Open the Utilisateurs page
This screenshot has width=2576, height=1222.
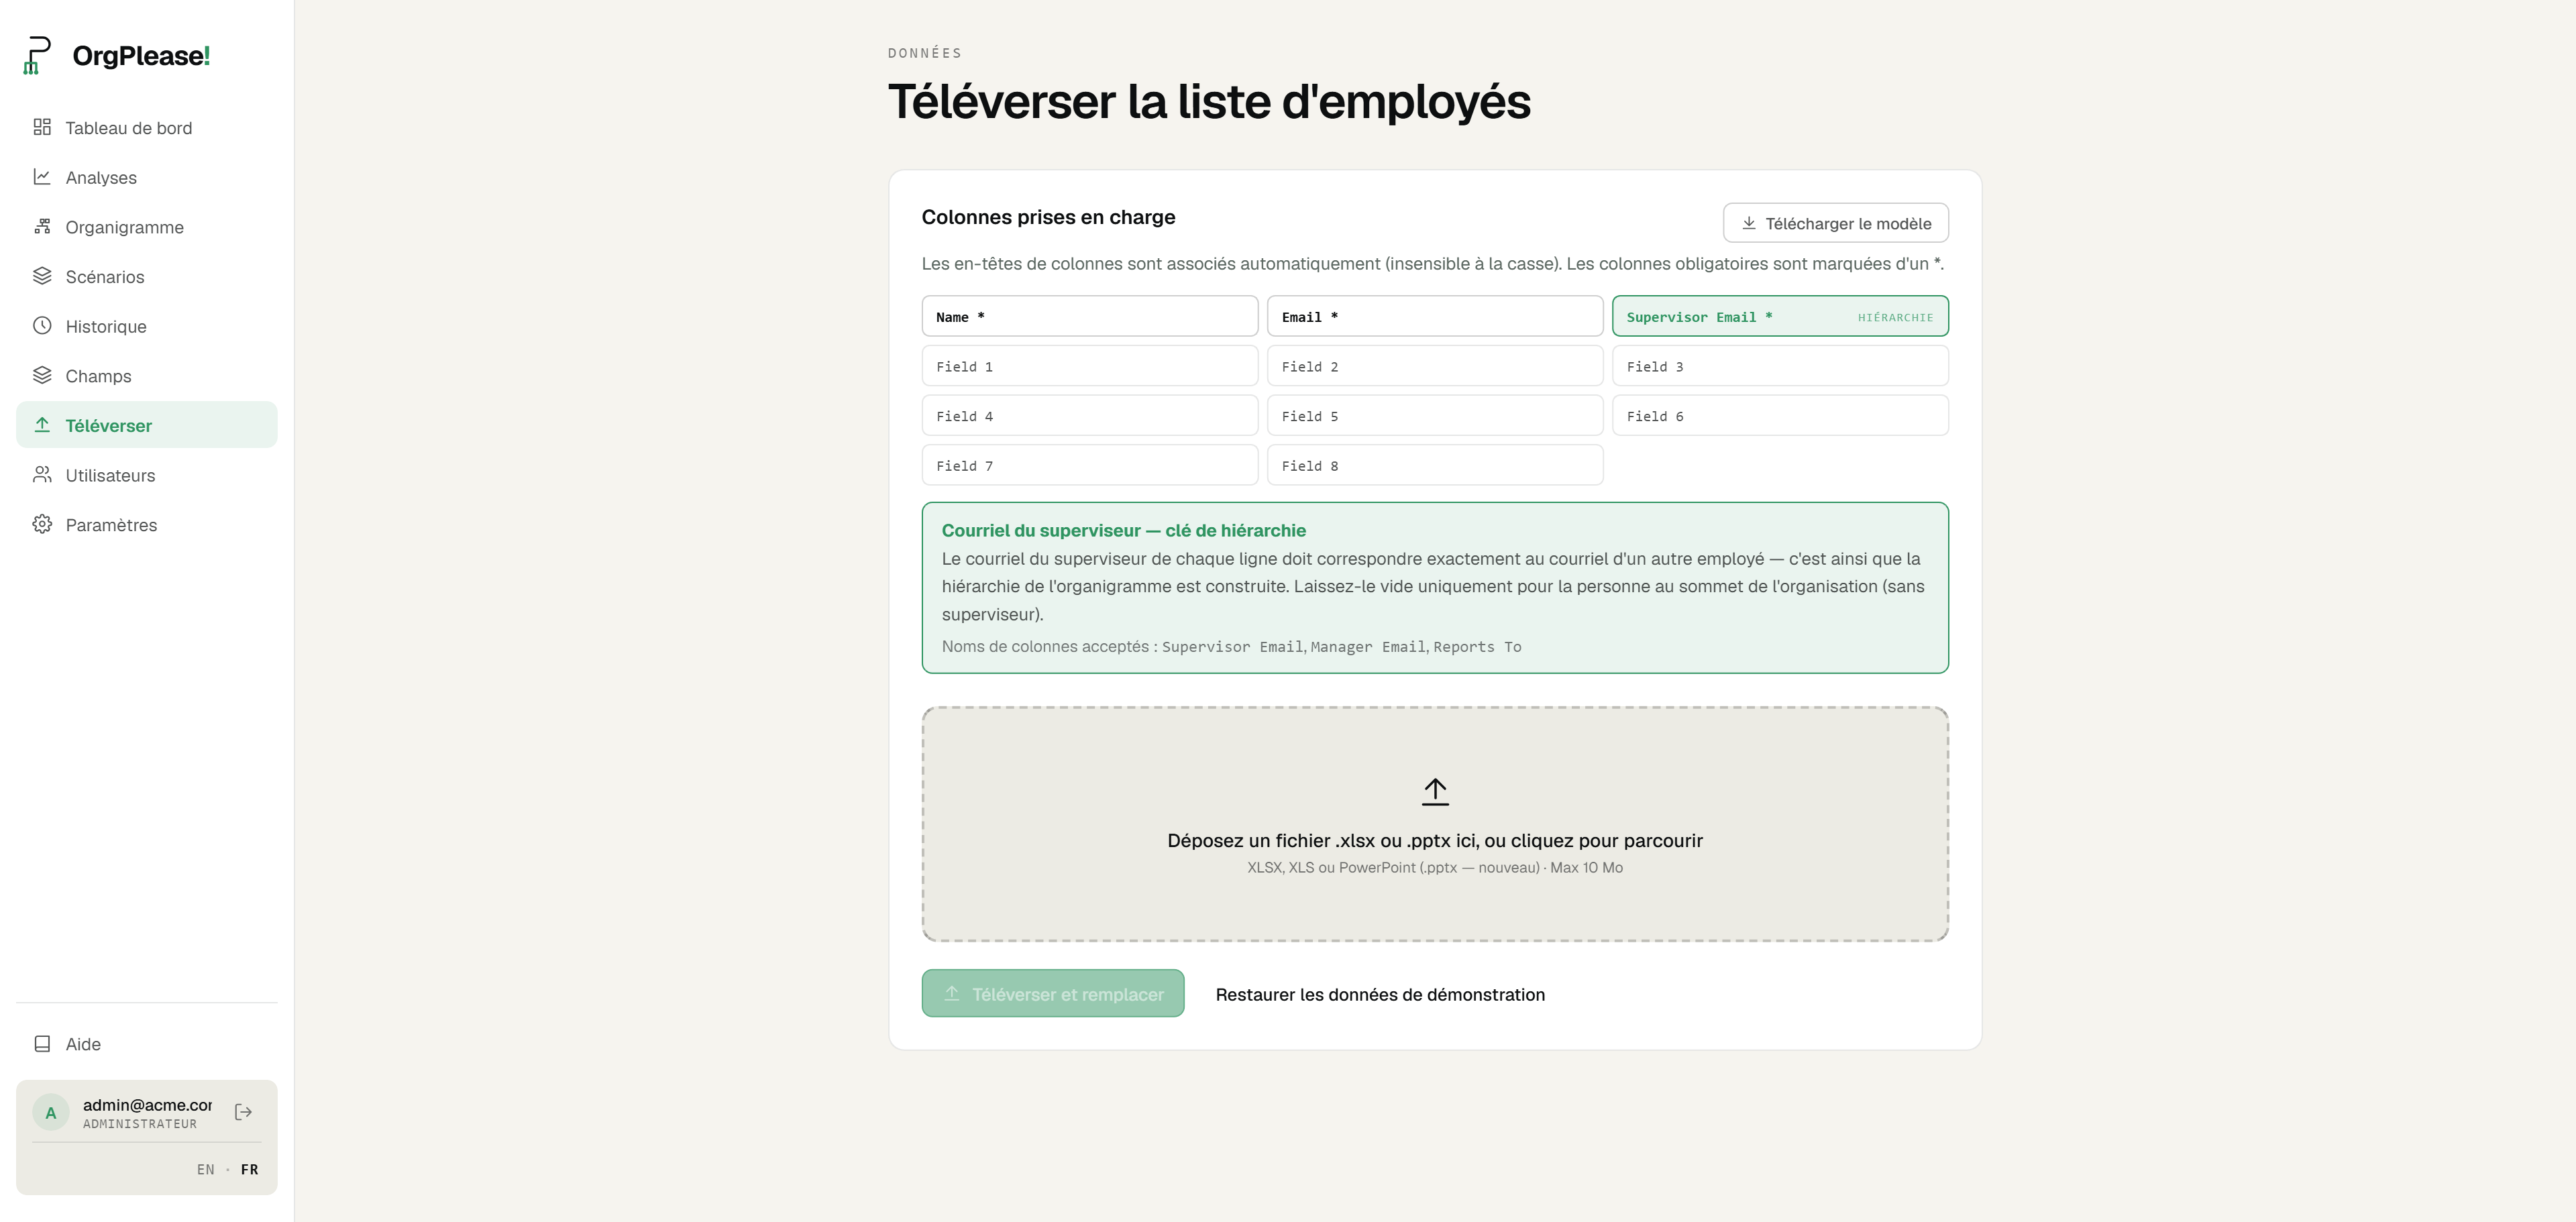click(x=147, y=475)
